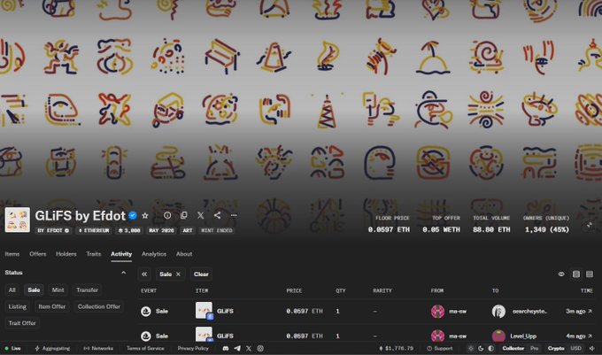This screenshot has height=355, width=602.
Task: Toggle the Transfer status filter
Action: pos(87,290)
